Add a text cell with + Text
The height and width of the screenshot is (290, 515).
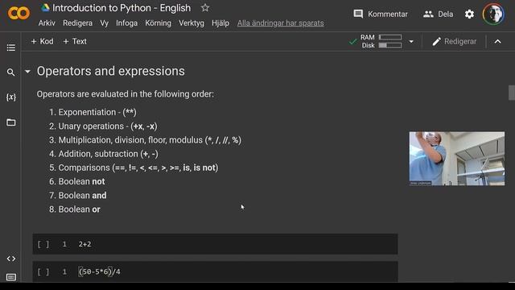pos(75,41)
